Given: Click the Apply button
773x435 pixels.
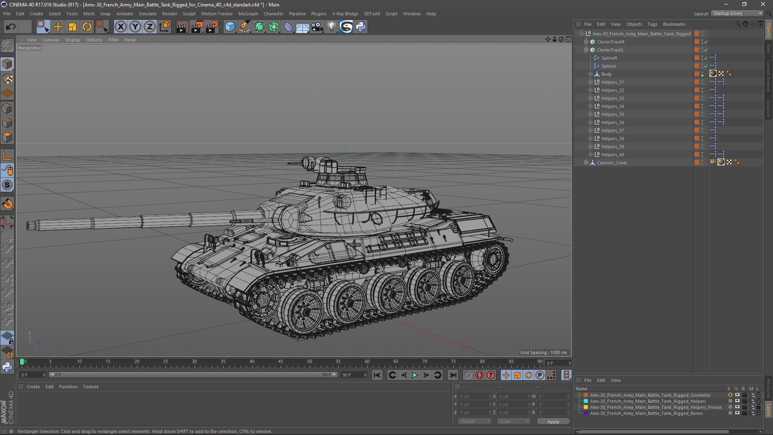Looking at the screenshot, I should [553, 421].
